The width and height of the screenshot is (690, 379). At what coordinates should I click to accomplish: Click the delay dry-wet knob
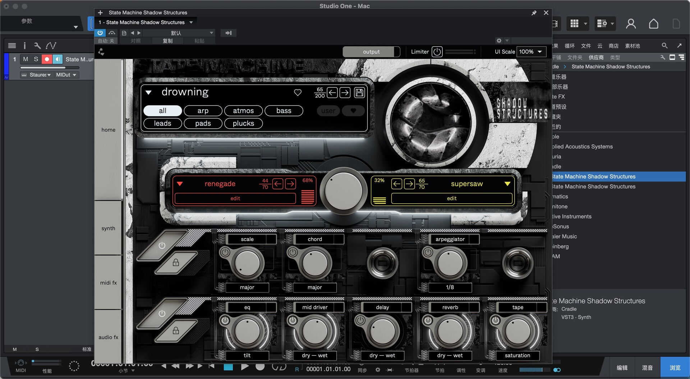pyautogui.click(x=382, y=331)
